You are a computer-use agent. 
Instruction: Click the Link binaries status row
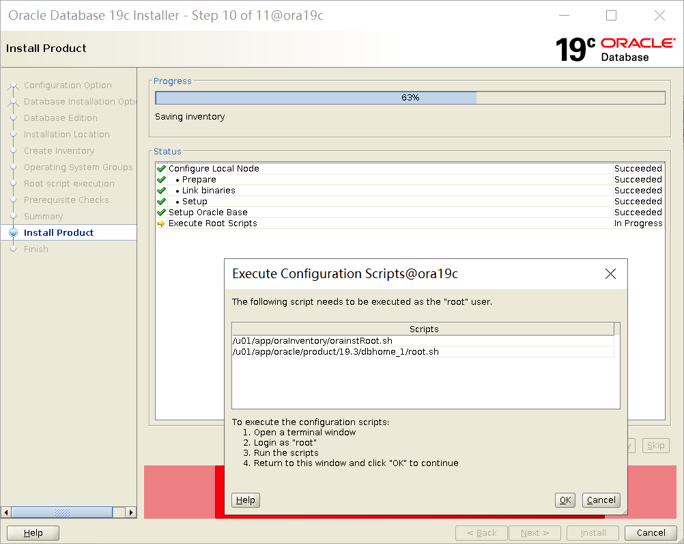click(410, 191)
